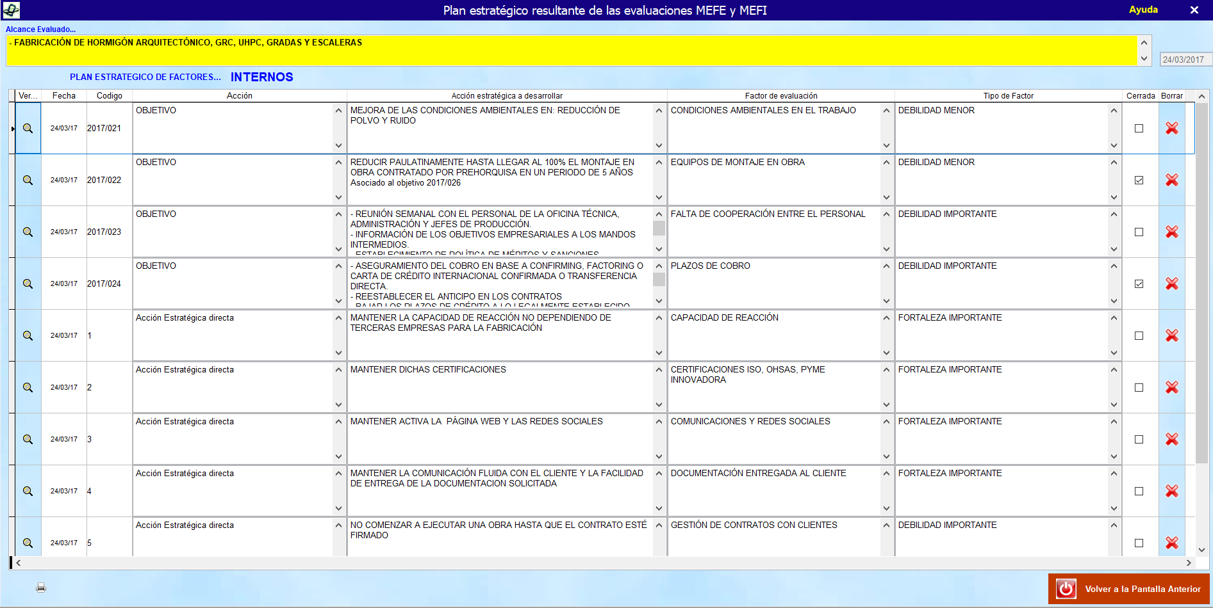Delete the CERTIFICACIONES ISO row
The image size is (1213, 608).
point(1172,387)
